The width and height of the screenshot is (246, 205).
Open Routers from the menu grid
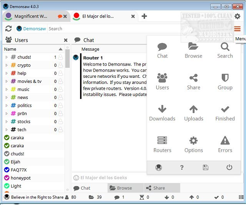pyautogui.click(x=162, y=144)
